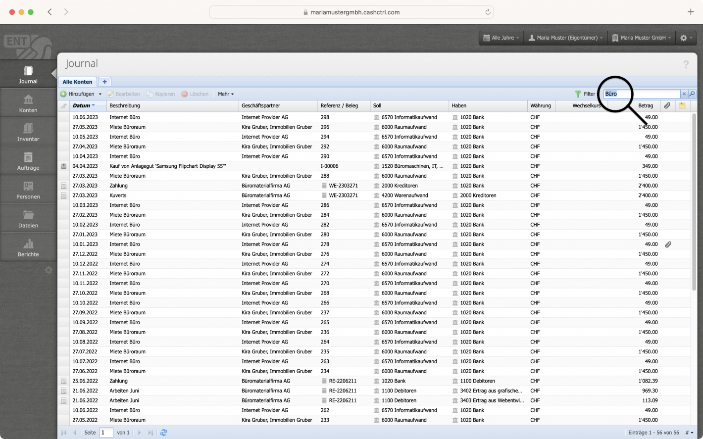The height and width of the screenshot is (439, 703).
Task: Open the Alle Jahre year selector
Action: coord(500,38)
